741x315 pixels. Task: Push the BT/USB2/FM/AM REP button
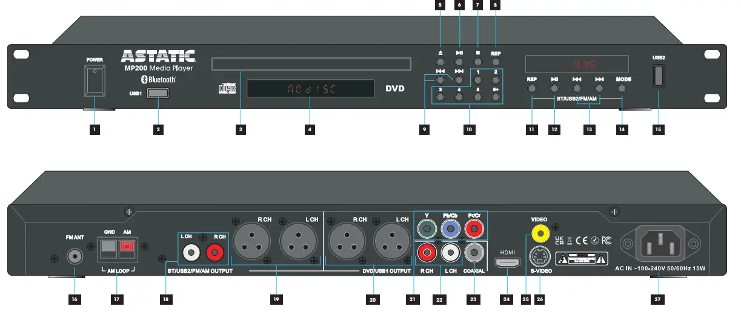[532, 88]
